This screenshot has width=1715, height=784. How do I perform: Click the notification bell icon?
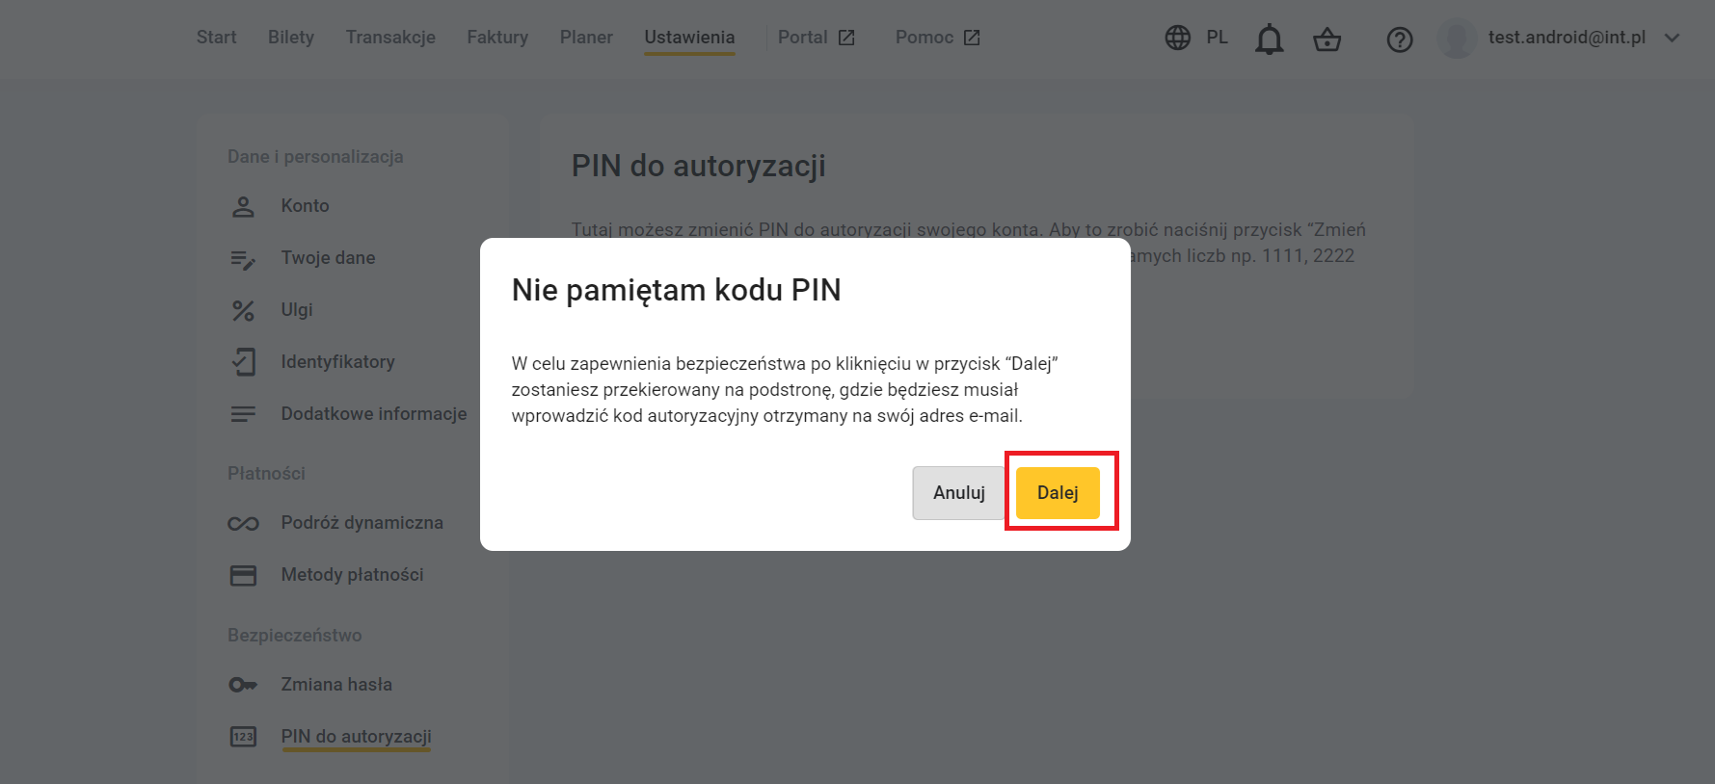tap(1269, 39)
